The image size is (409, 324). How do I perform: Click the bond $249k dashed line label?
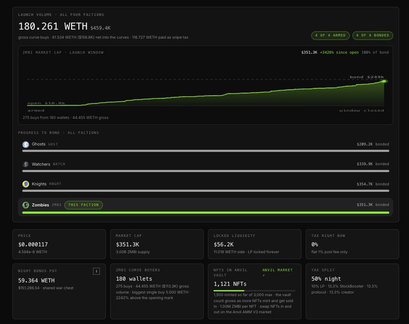click(x=367, y=77)
